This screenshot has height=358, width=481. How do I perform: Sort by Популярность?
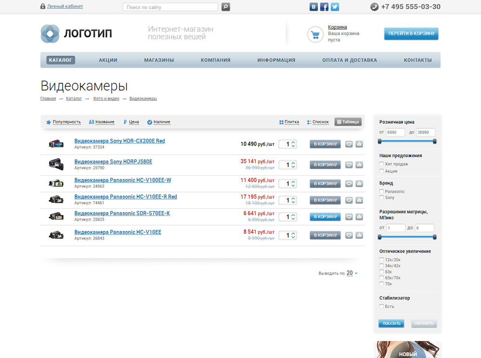[63, 122]
